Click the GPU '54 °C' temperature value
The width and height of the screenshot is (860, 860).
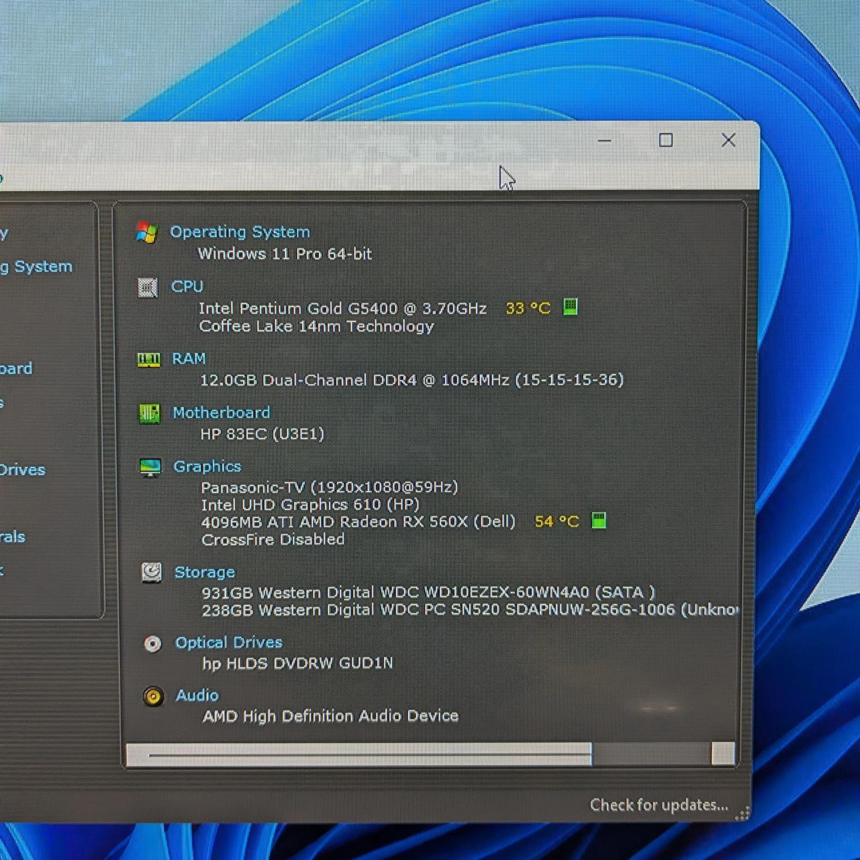click(x=557, y=521)
